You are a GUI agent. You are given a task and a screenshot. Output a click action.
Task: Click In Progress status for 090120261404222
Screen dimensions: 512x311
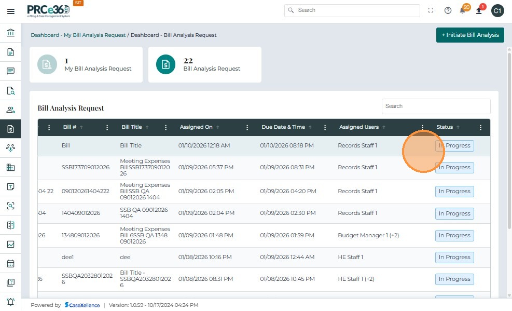click(454, 191)
